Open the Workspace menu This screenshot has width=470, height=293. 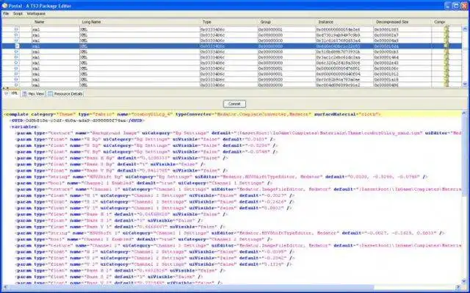click(x=36, y=13)
